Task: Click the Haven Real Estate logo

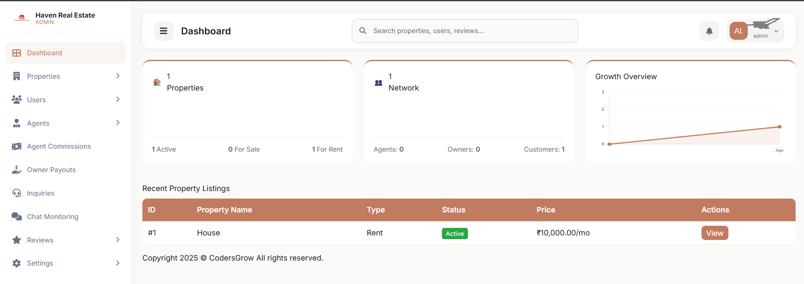Action: pyautogui.click(x=22, y=18)
